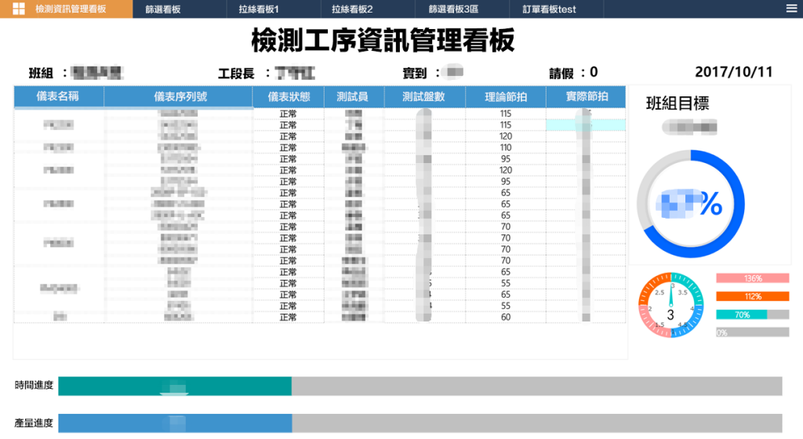Viewport: 803px width, 439px height.
Task: Click the blue donut gauge chart
Action: click(691, 204)
